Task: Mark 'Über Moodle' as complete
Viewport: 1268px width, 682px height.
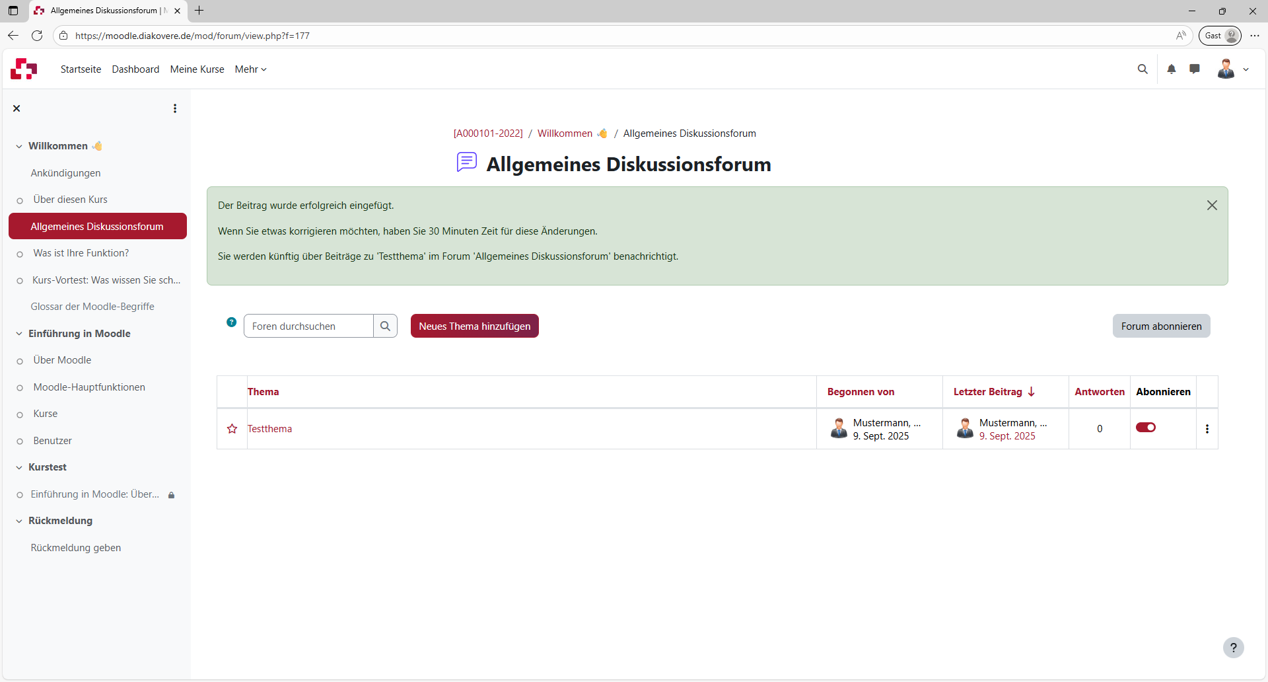Action: point(20,360)
